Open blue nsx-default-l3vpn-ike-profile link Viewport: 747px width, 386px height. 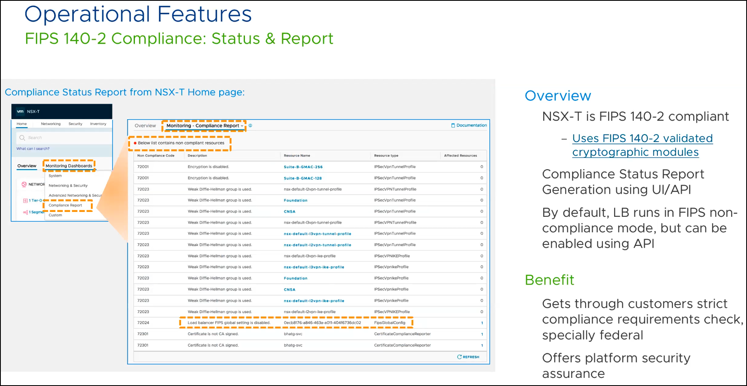pyautogui.click(x=314, y=267)
